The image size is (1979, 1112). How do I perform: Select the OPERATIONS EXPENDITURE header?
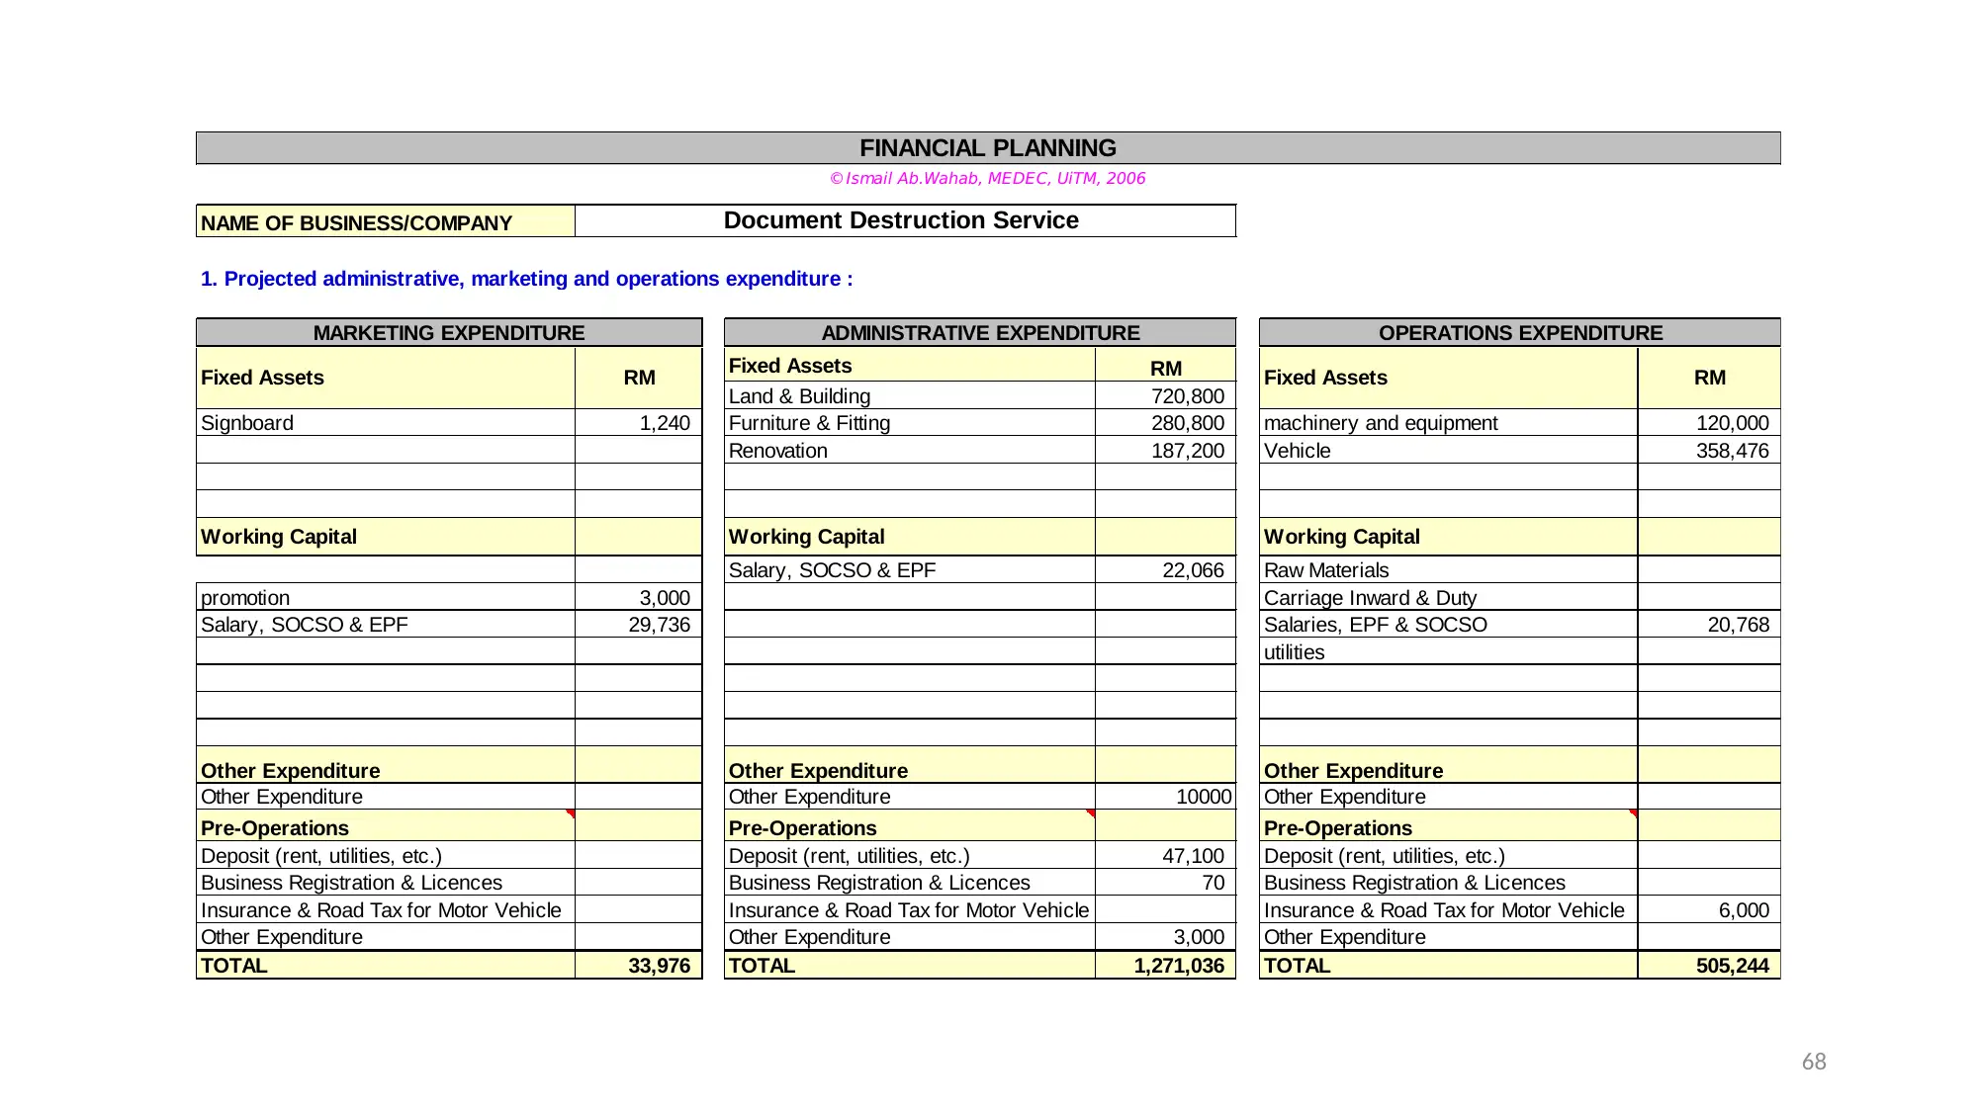pos(1520,332)
